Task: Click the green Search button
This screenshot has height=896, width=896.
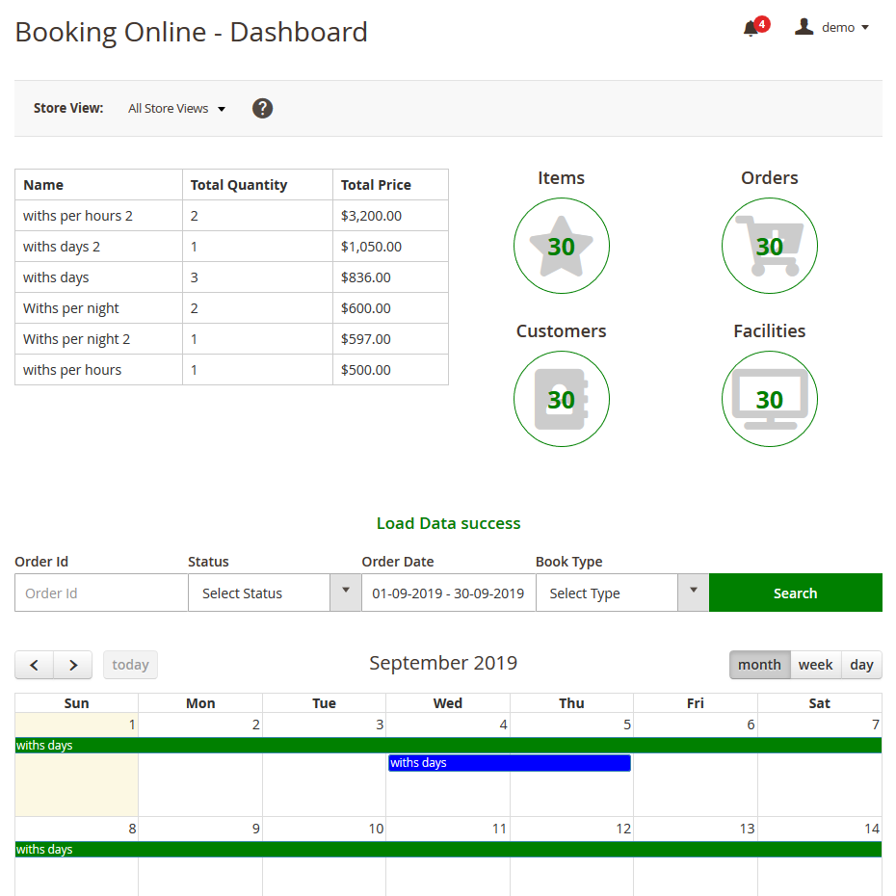Action: (x=795, y=593)
